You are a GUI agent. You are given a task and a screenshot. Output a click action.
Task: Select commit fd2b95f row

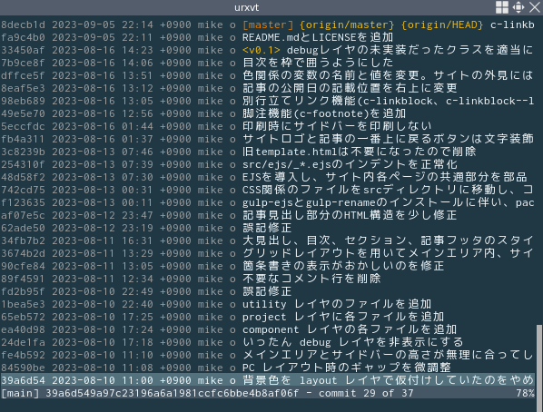point(267,291)
